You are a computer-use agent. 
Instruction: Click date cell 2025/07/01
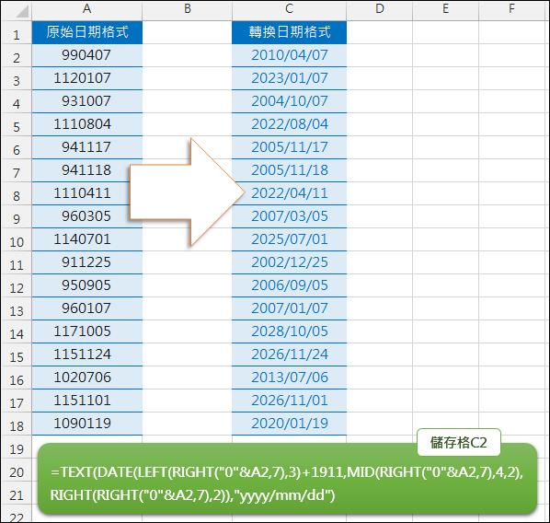[289, 239]
